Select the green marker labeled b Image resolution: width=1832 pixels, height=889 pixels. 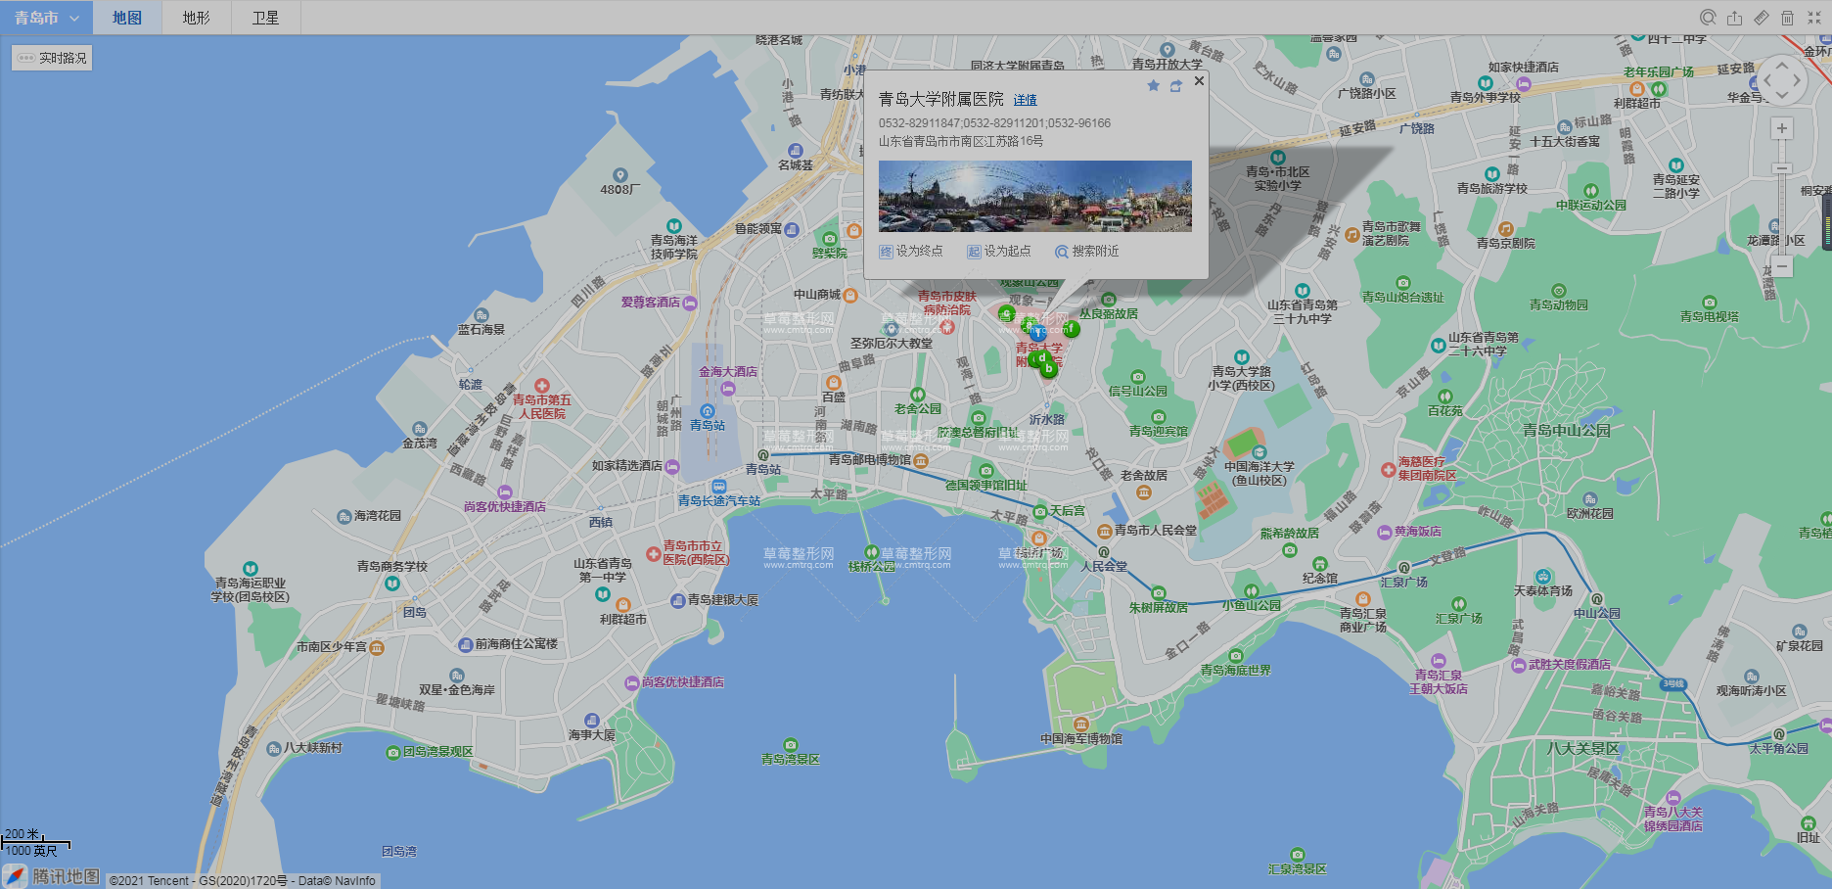[1049, 369]
